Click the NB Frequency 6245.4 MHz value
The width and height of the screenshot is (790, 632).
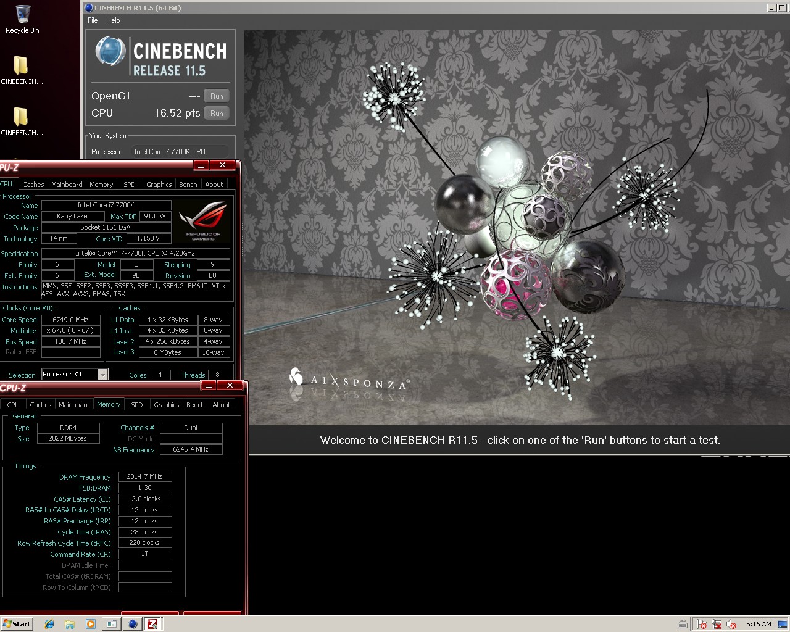191,450
